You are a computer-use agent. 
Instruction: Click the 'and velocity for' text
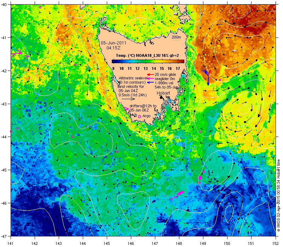coord(131,86)
